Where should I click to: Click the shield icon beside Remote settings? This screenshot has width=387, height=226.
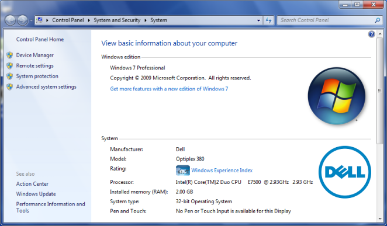click(x=9, y=66)
